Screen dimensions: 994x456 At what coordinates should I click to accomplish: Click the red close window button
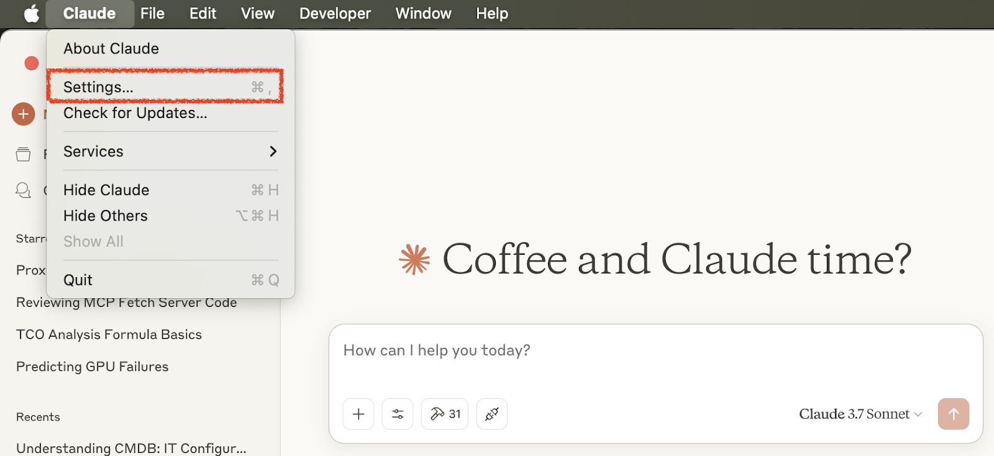(32, 63)
